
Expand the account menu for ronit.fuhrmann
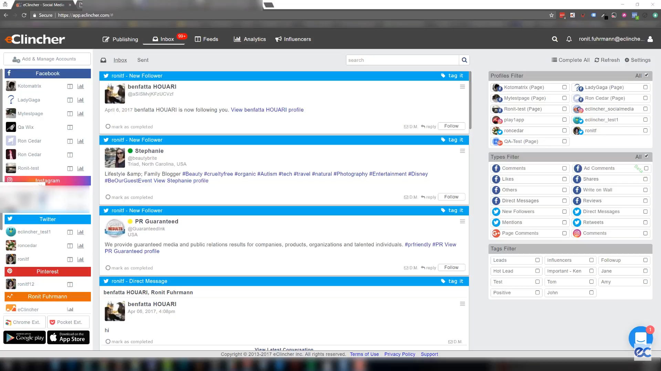[x=650, y=39]
